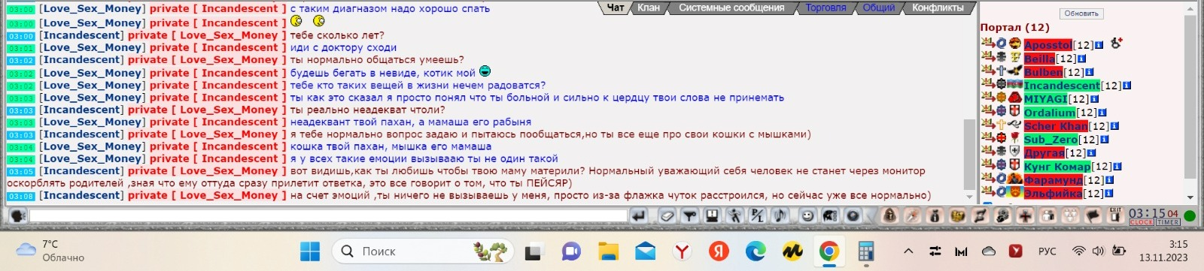Open the Calculator app in taskbar
This screenshot has height=271, width=1204.
(865, 251)
